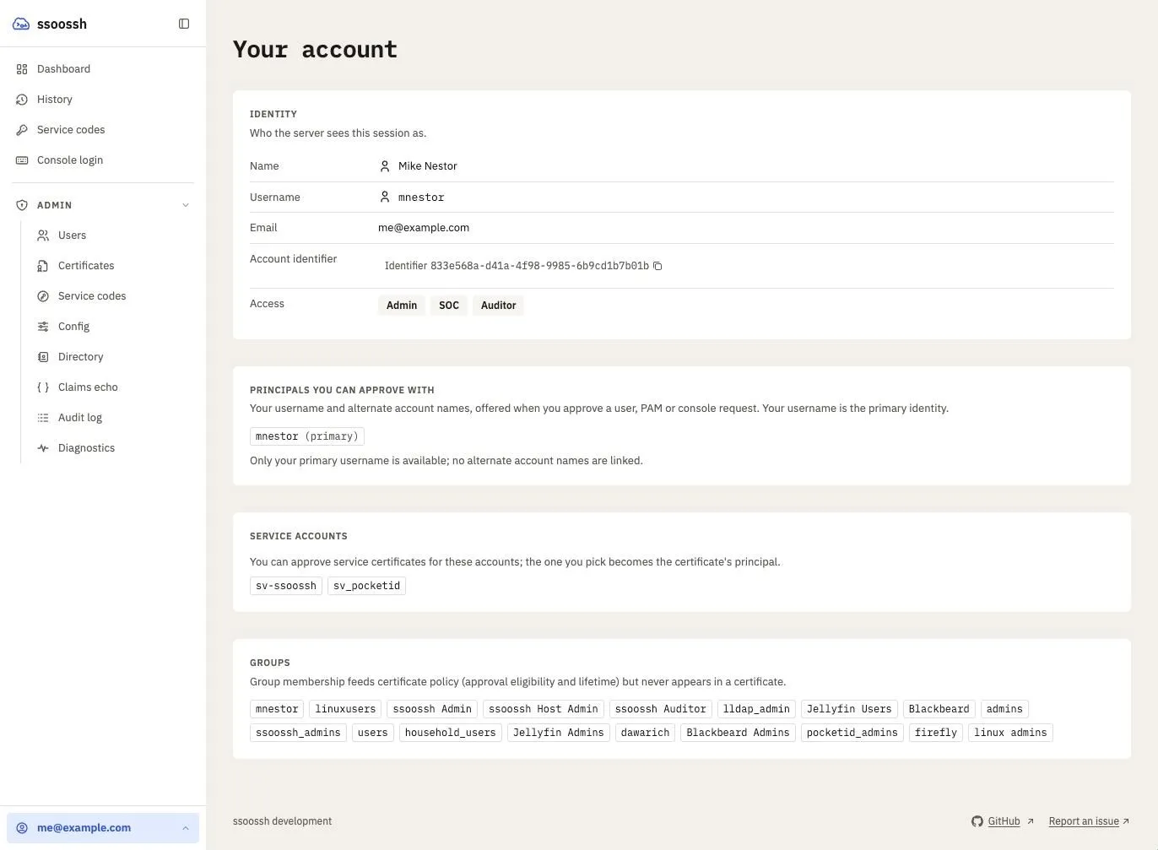This screenshot has width=1158, height=850.
Task: Click the SOC access badge
Action: coord(449,306)
